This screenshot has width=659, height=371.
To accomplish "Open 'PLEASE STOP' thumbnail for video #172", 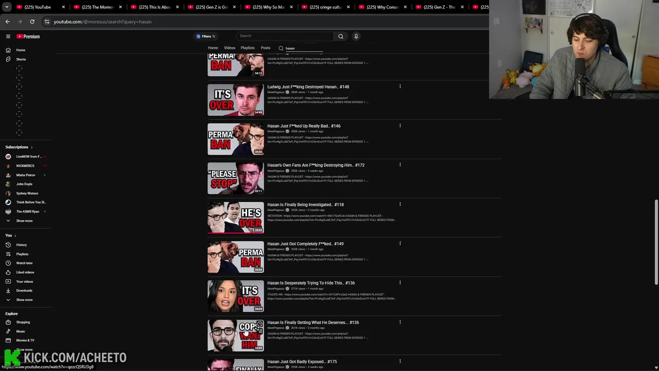I will [x=236, y=178].
